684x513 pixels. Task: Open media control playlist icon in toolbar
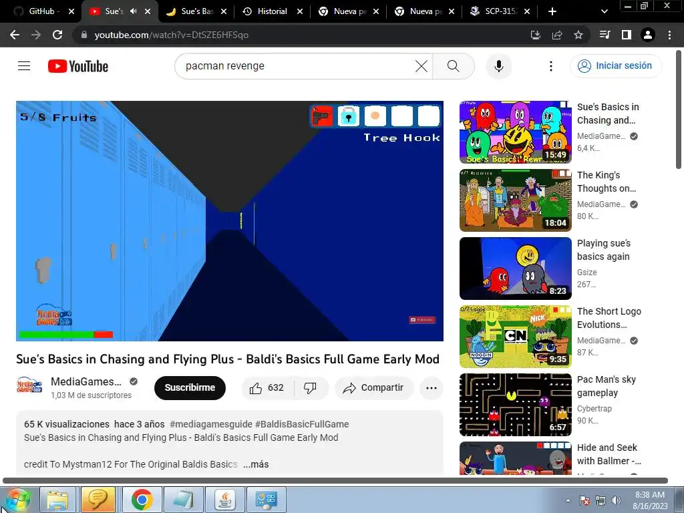point(605,35)
